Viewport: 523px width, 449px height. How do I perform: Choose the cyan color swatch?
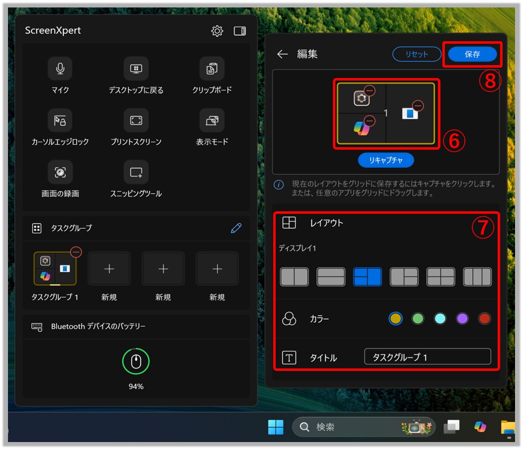pos(440,319)
